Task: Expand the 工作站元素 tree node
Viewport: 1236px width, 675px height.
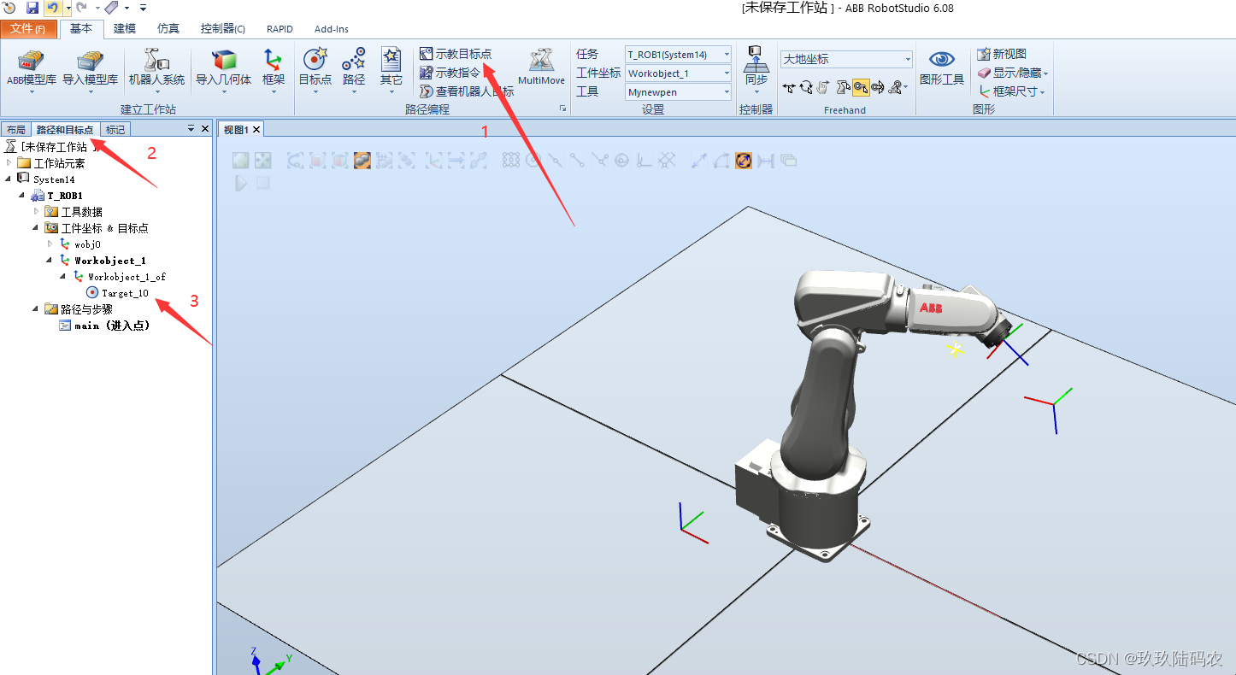Action: pyautogui.click(x=9, y=163)
